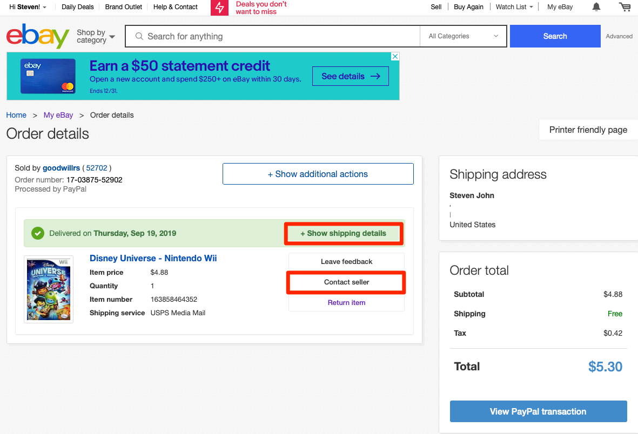Click the Contact seller button

point(347,282)
